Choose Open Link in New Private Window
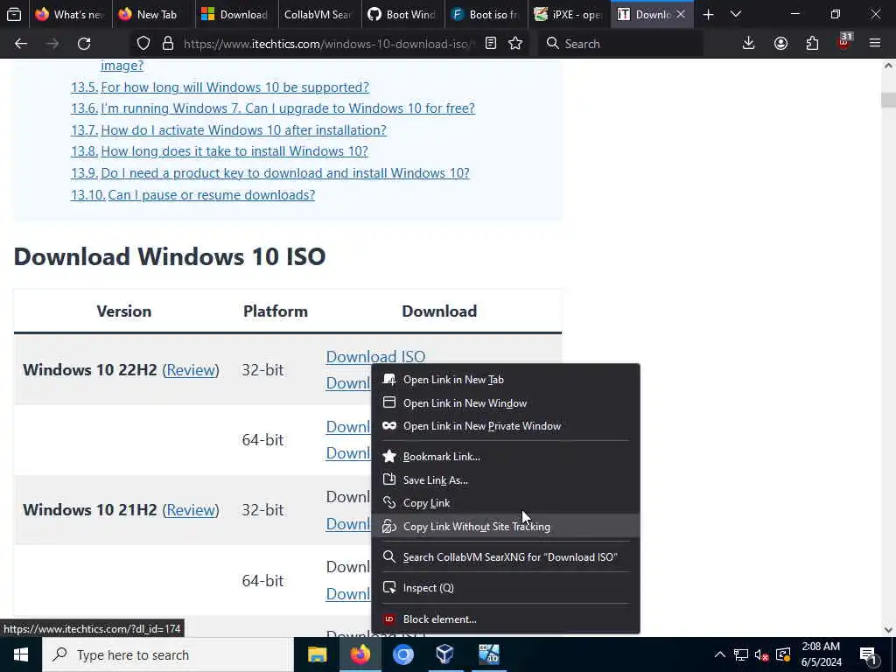896x672 pixels. coord(506,426)
